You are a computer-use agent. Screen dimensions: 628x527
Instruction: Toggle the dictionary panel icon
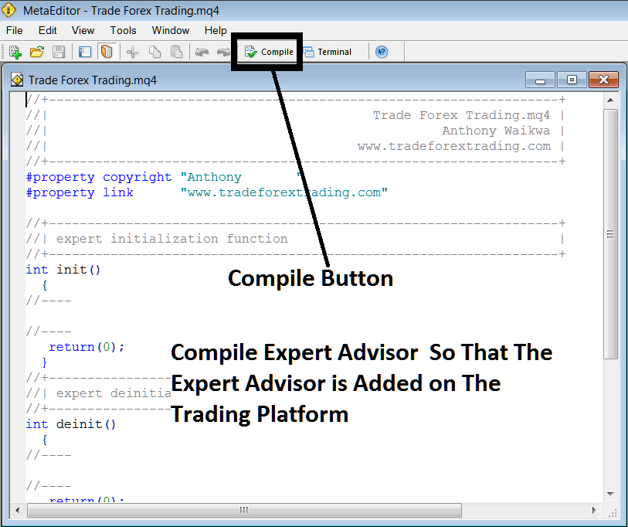click(x=107, y=51)
